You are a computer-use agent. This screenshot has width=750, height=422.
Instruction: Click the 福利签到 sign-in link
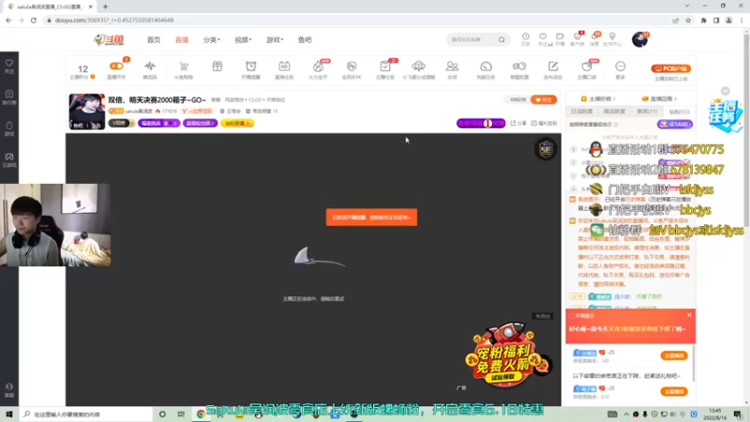544,123
